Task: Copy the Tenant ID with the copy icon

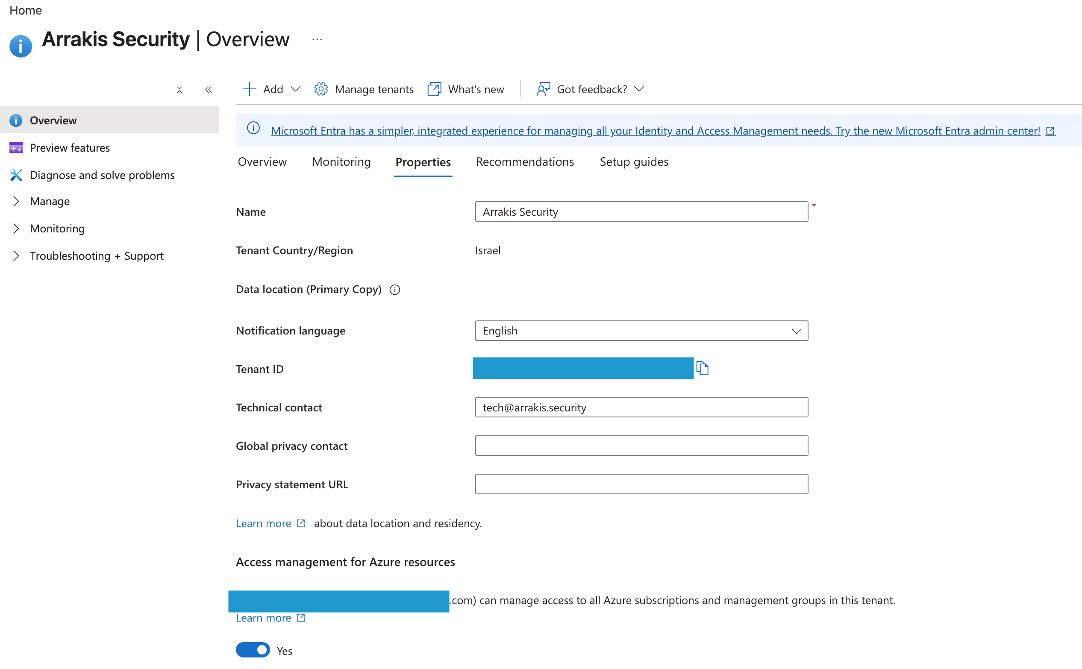Action: (x=702, y=368)
